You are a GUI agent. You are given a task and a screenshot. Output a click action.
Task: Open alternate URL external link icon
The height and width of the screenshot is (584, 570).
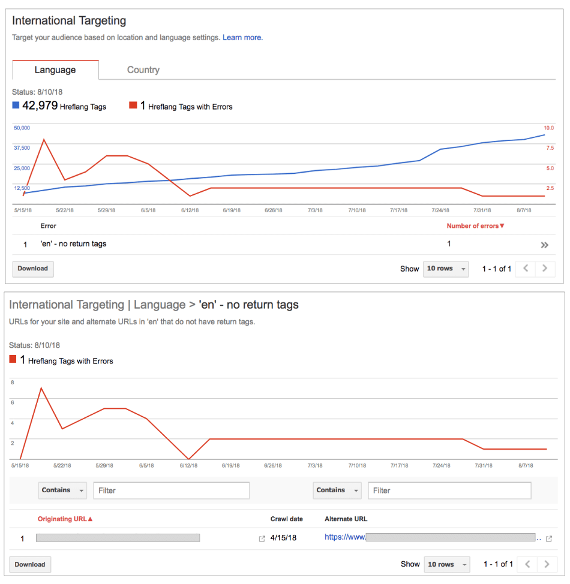coord(549,538)
